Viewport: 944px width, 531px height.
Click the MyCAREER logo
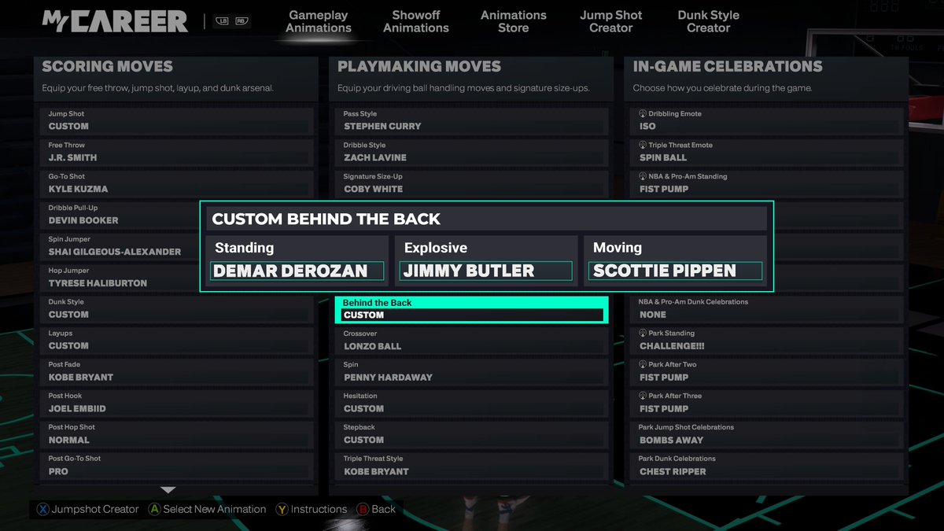point(115,21)
